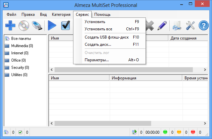
Task: Click the packages count icon in status bar
Action: (x=6, y=132)
